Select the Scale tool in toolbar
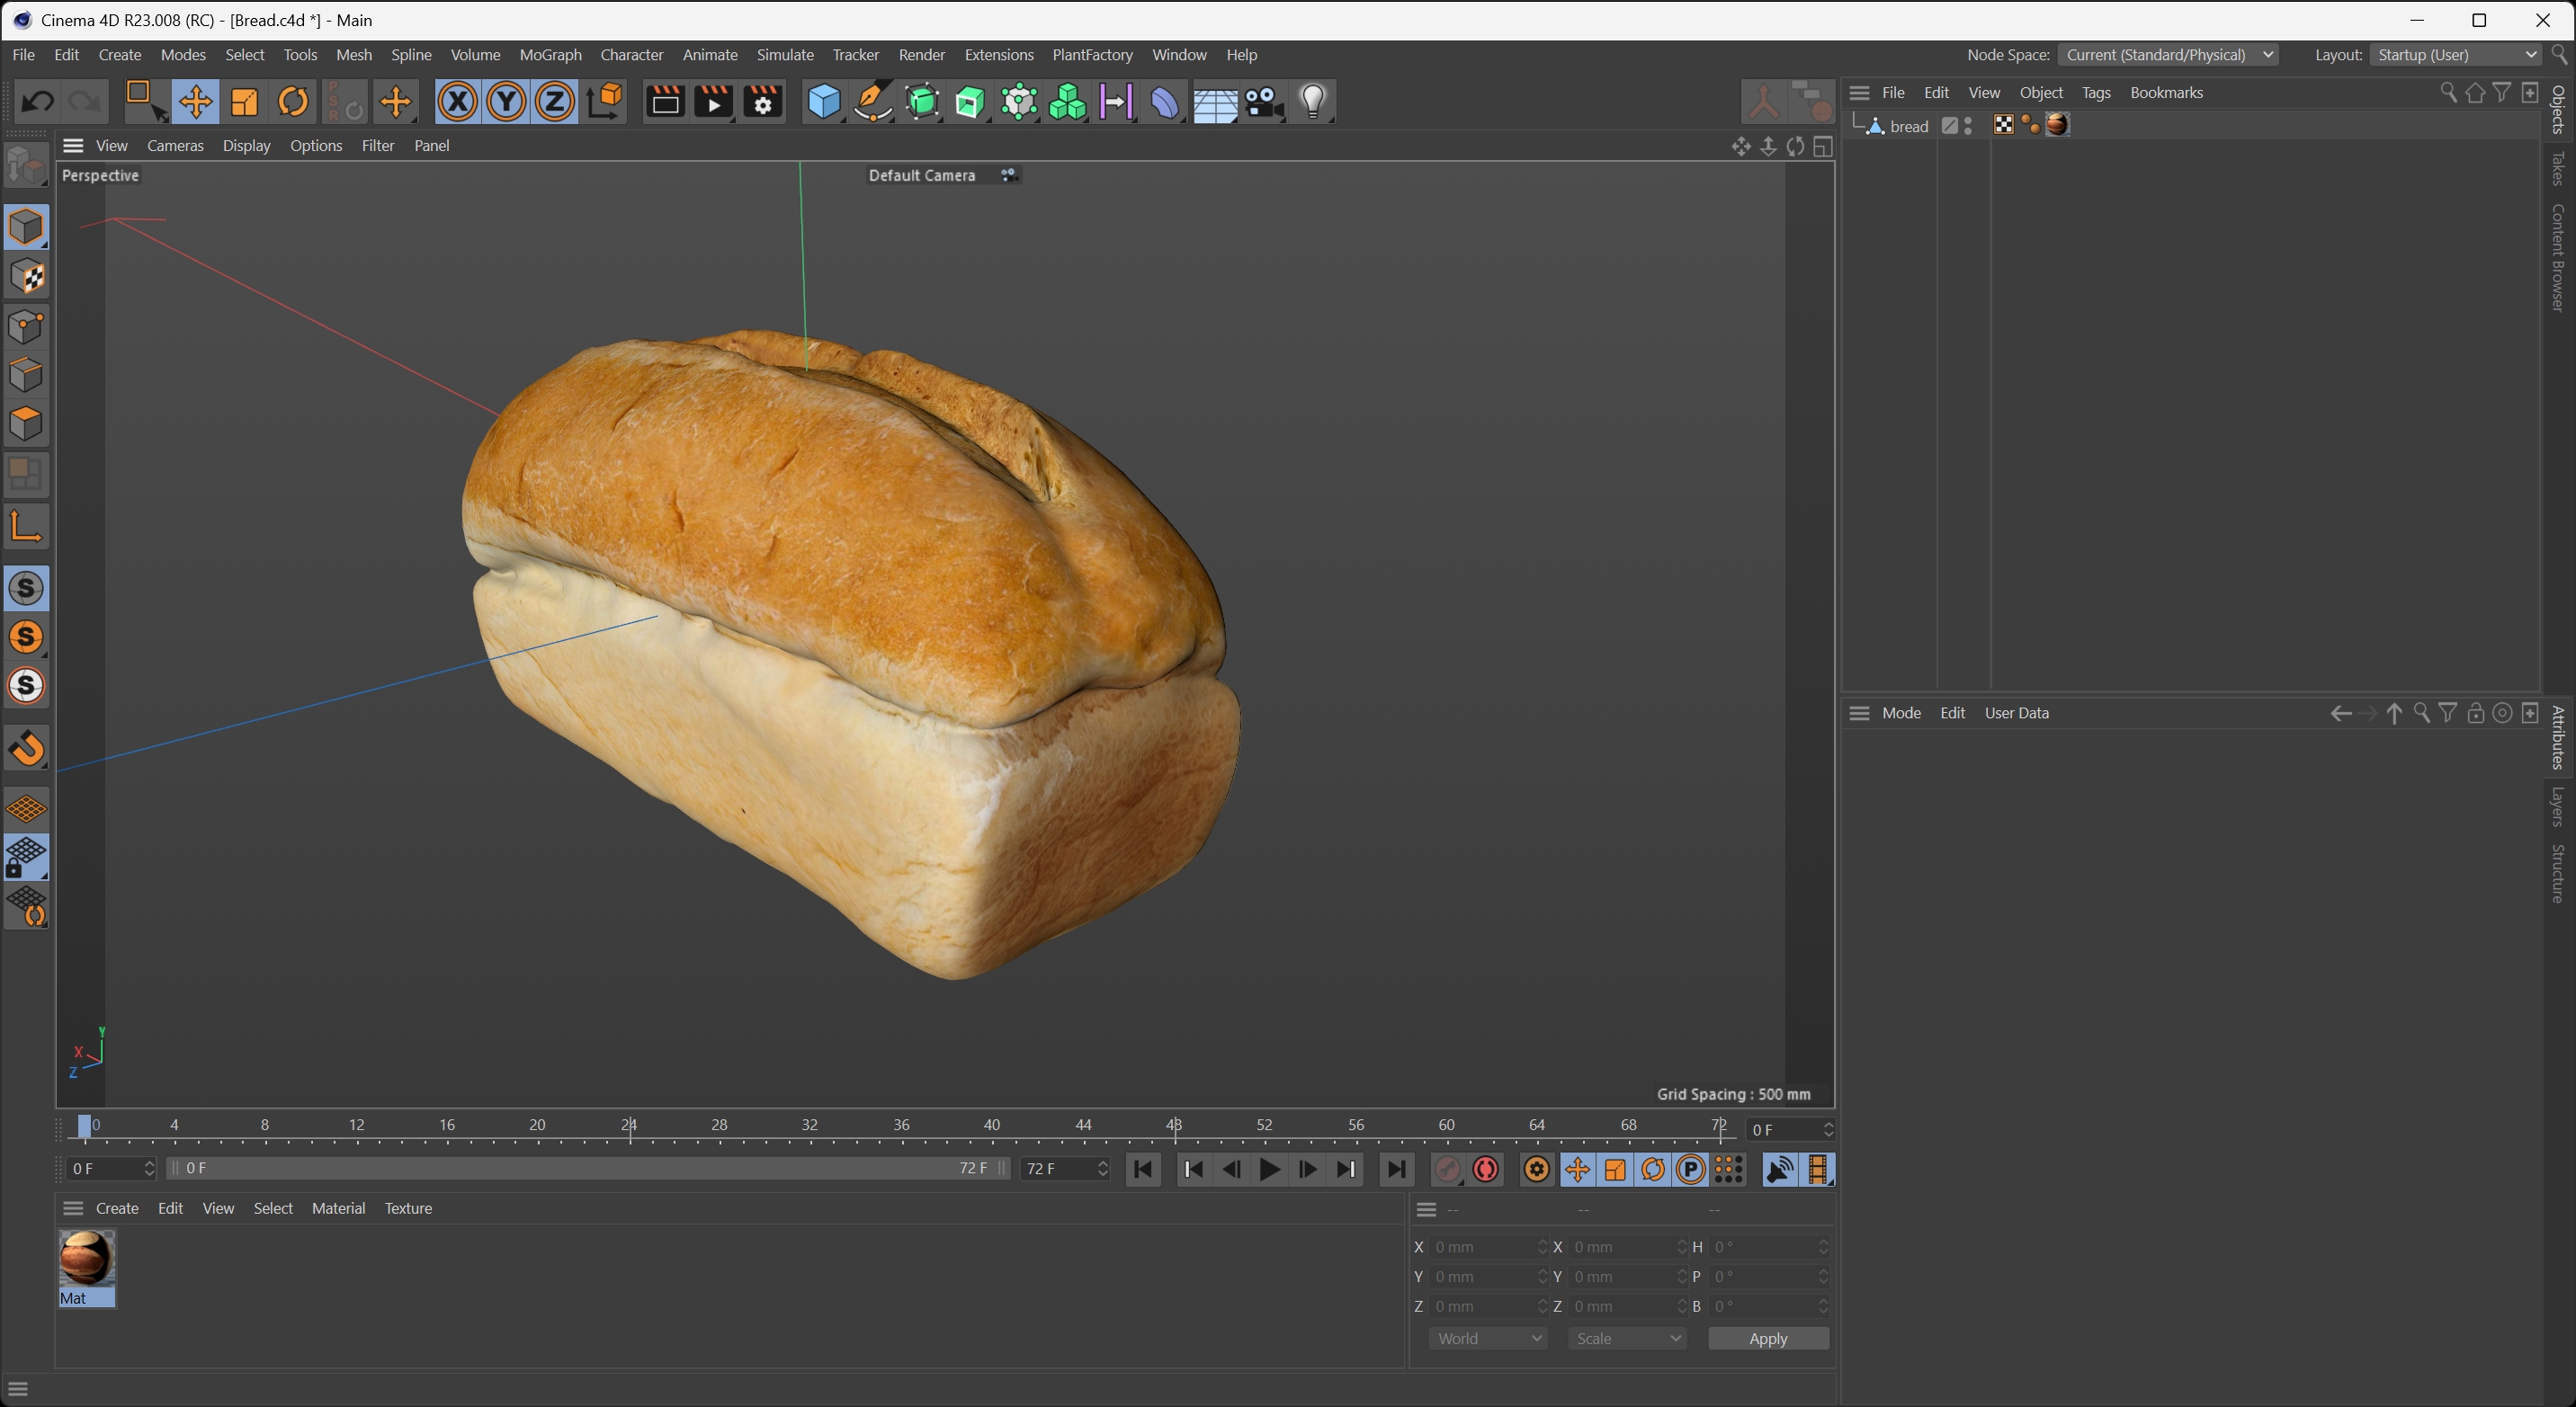The image size is (2576, 1407). tap(244, 102)
